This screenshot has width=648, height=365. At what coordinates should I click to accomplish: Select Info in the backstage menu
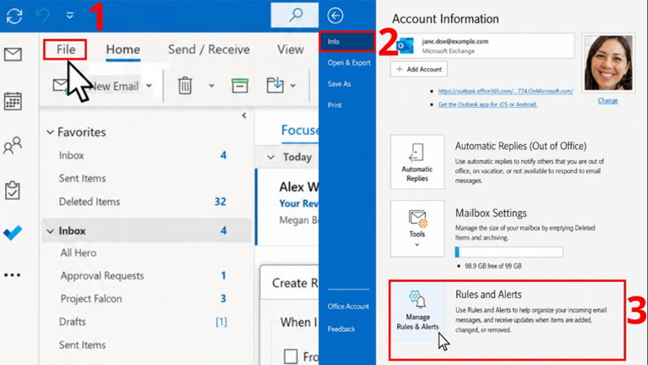click(x=346, y=41)
